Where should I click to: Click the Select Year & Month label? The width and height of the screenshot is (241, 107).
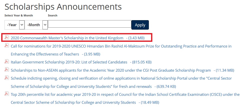click(19, 15)
